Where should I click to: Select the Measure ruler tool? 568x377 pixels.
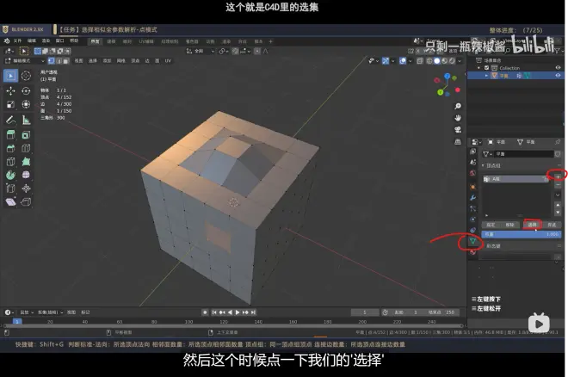tap(26, 120)
